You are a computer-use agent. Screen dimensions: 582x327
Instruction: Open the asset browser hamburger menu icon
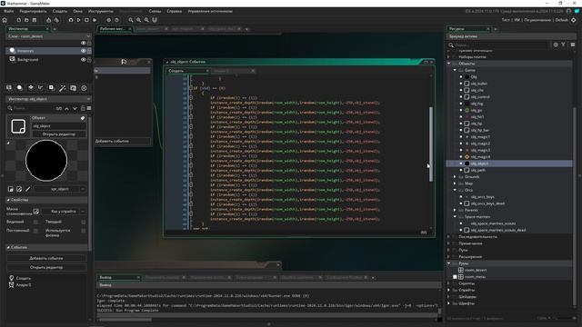pyautogui.click(x=573, y=45)
